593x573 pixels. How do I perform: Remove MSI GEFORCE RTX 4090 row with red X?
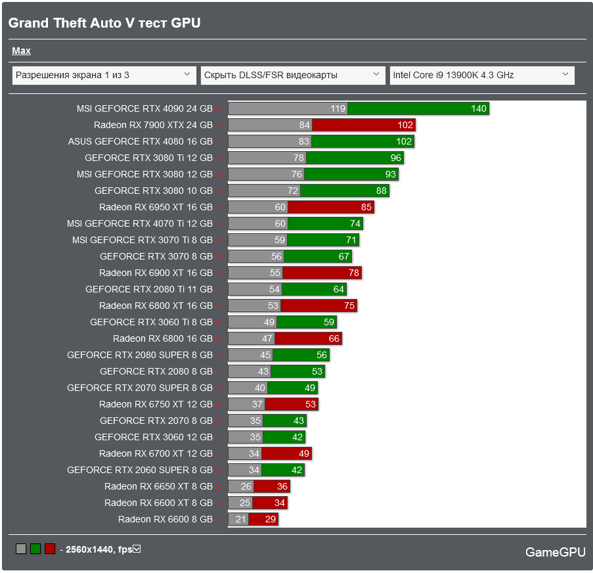(219, 109)
